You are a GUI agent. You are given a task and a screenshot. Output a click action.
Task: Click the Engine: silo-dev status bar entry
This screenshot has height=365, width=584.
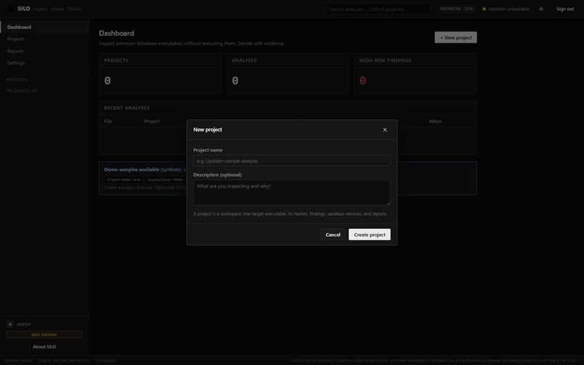64,361
